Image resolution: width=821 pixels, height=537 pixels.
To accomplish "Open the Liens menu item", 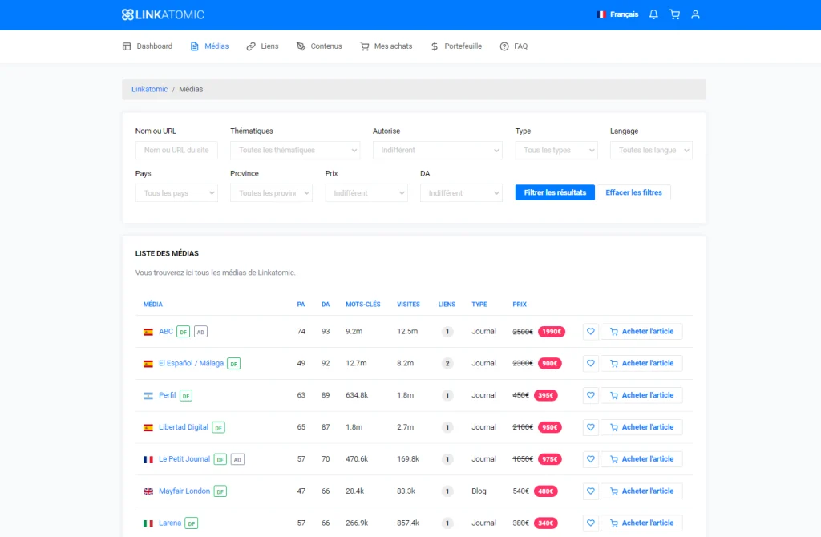I will point(263,46).
